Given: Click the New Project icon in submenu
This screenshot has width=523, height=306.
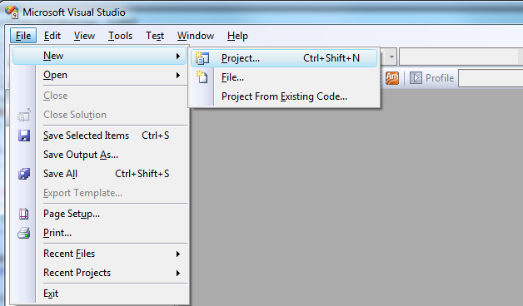Looking at the screenshot, I should point(202,58).
